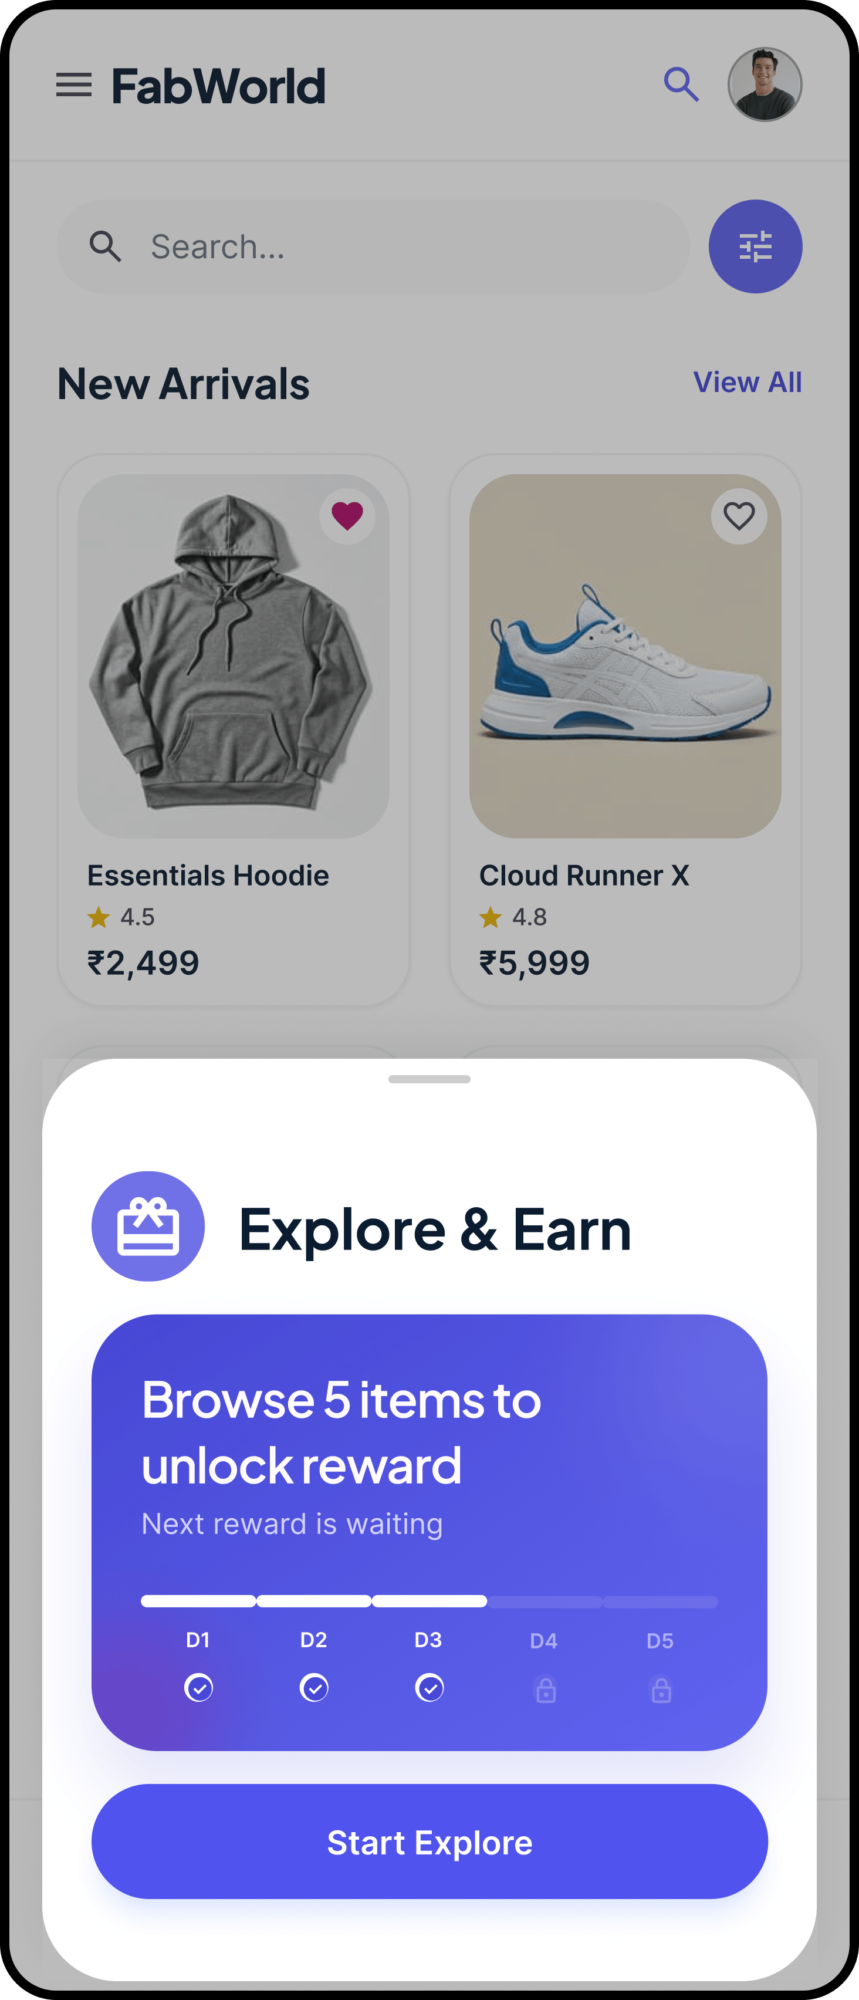Tap the gift reward icon

tap(148, 1226)
